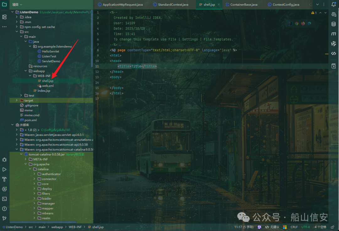Open preview in Chrome browser icon
339x231 pixels.
(297, 24)
